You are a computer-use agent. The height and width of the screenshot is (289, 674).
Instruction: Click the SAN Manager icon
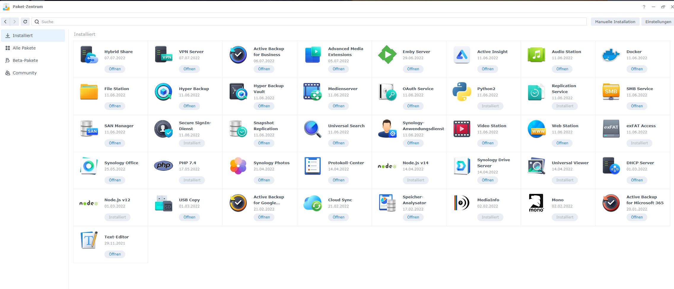click(x=89, y=129)
